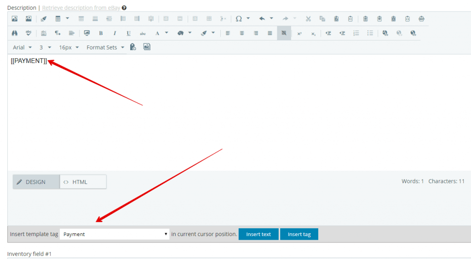Click the Outdent icon
This screenshot has height=259, width=471.
342,33
